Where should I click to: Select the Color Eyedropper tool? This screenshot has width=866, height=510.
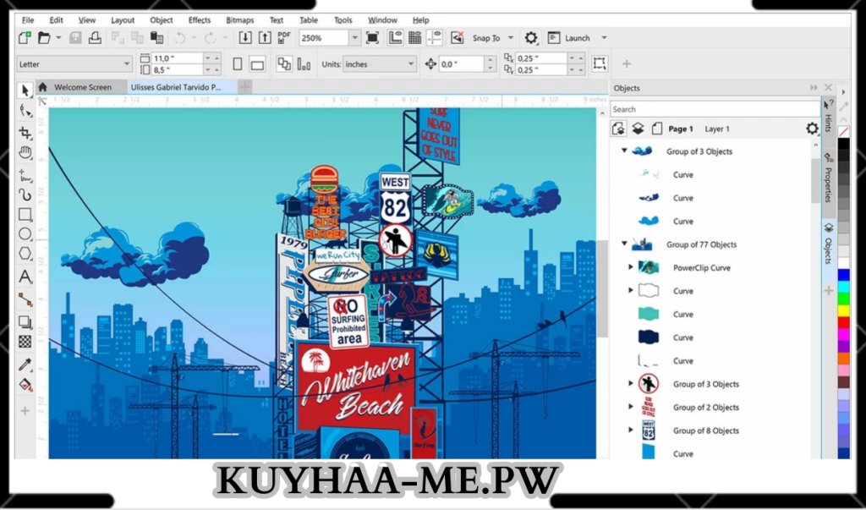point(25,365)
